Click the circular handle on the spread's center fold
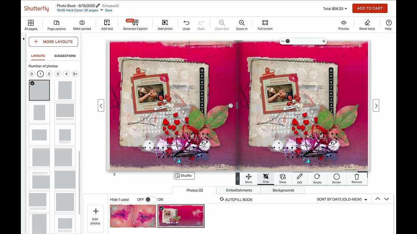417x234 pixels. (231, 106)
